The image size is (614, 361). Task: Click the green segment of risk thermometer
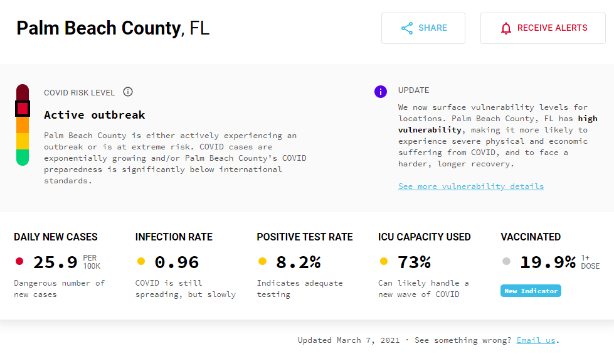(x=23, y=158)
